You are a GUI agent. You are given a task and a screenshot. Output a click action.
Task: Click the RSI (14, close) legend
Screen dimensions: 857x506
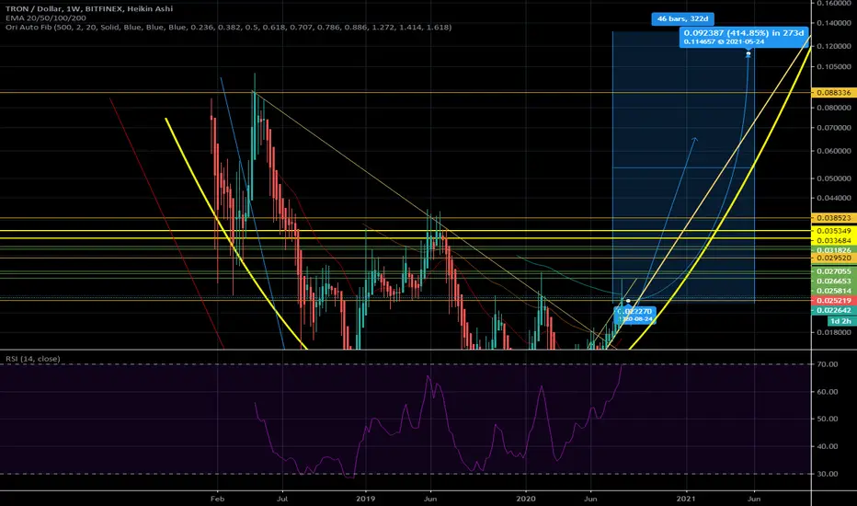pyautogui.click(x=33, y=359)
